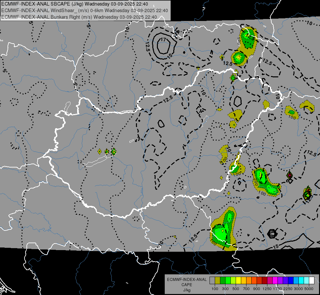Image resolution: width=320 pixels, height=295 pixels.
Task: Select the yellow-green colorbar swatch
Action: [x=233, y=281]
